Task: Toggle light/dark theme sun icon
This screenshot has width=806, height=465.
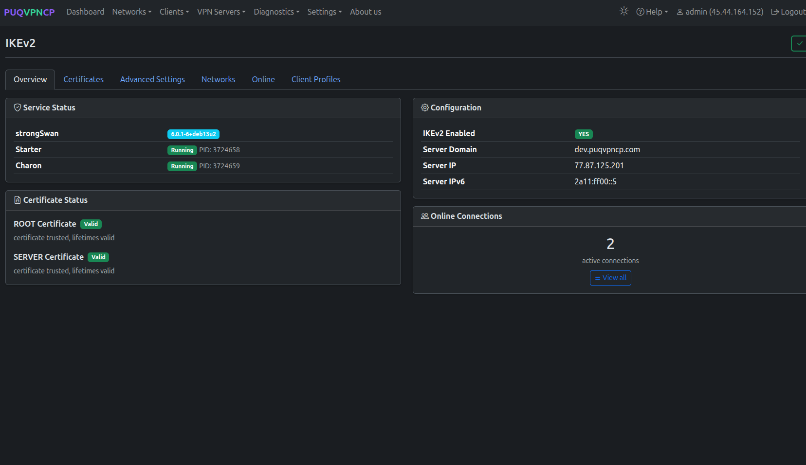Action: tap(624, 11)
